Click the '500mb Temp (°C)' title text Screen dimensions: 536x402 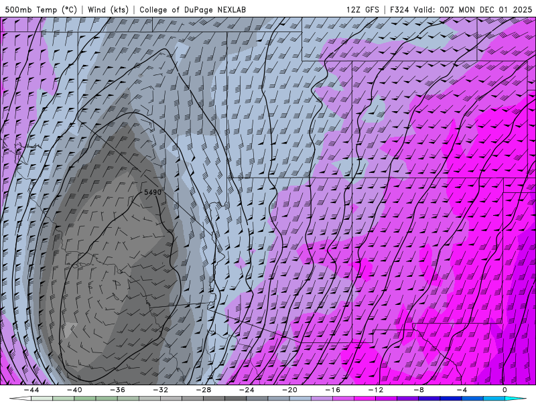coord(41,9)
